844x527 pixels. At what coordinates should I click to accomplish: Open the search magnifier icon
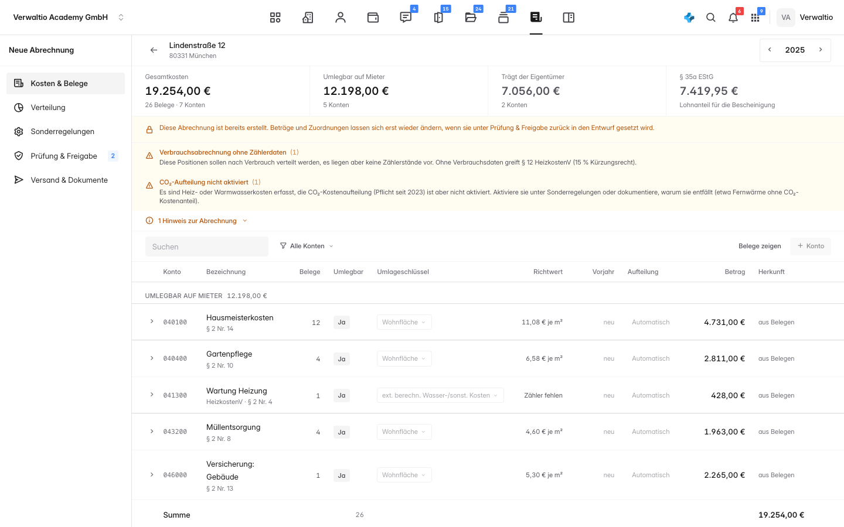[x=711, y=18]
